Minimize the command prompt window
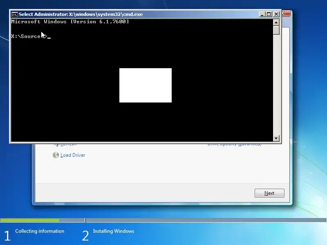 [x=262, y=14]
